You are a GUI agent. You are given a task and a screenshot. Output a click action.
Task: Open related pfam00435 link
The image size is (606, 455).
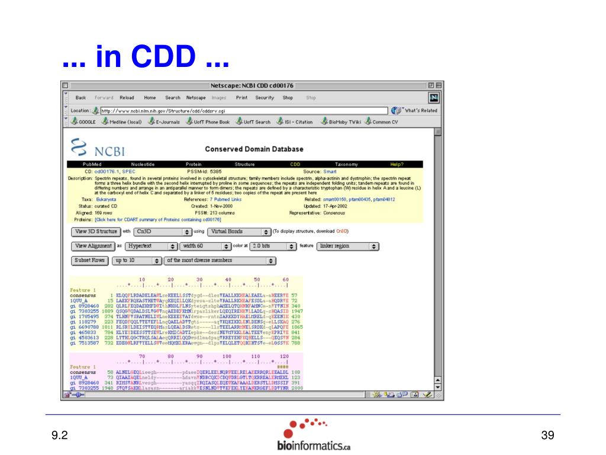coord(359,200)
